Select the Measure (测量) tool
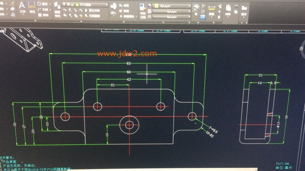 click(x=212, y=8)
